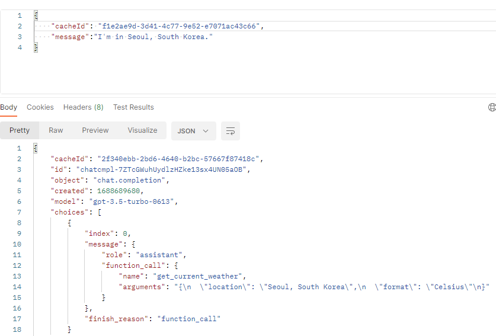496x336 pixels.
Task: Click the "created" key on line 5
Action: (69, 191)
